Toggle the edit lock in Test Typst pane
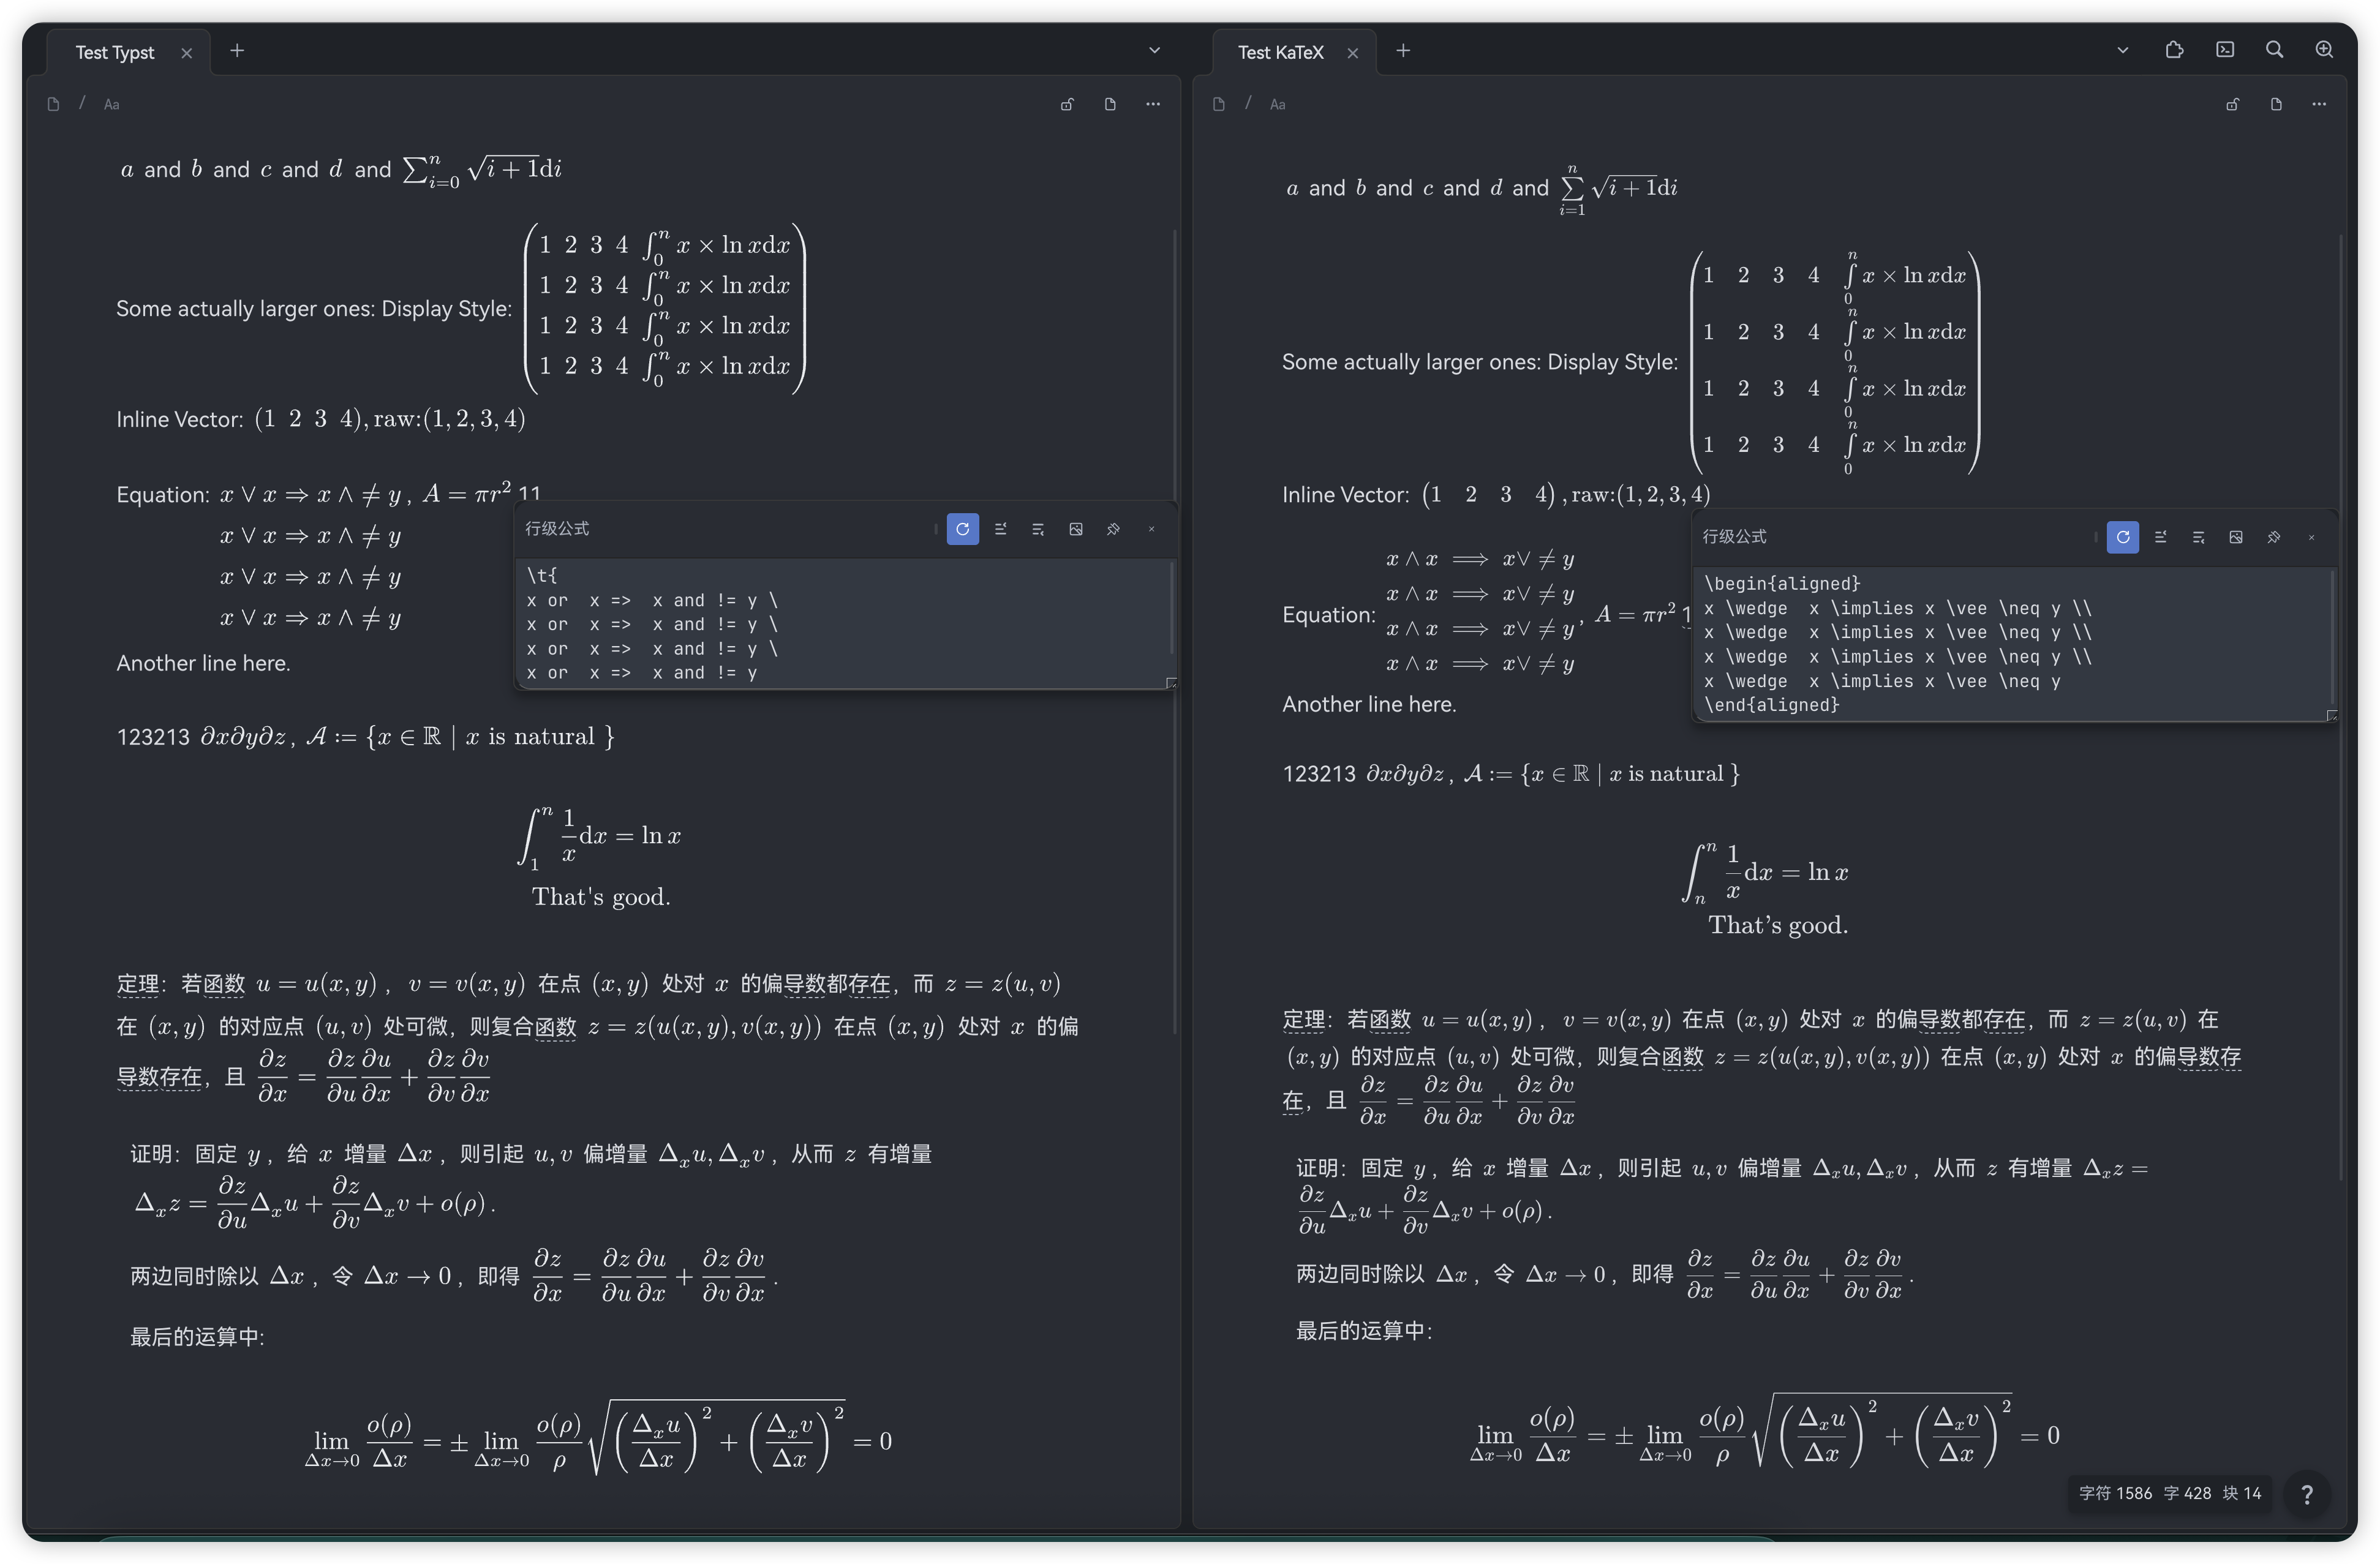 pyautogui.click(x=1067, y=104)
